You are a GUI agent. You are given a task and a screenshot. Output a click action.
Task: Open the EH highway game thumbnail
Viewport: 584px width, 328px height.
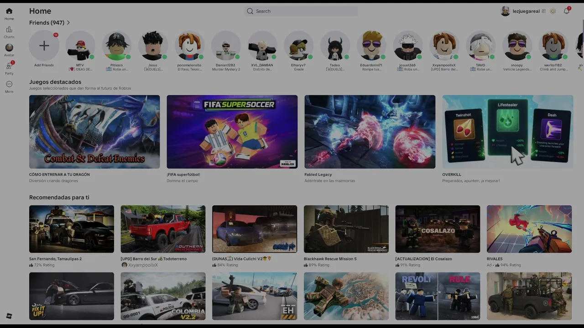(x=255, y=296)
